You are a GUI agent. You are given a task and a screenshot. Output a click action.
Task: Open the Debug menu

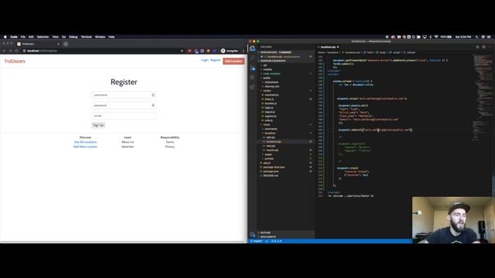click(x=73, y=37)
